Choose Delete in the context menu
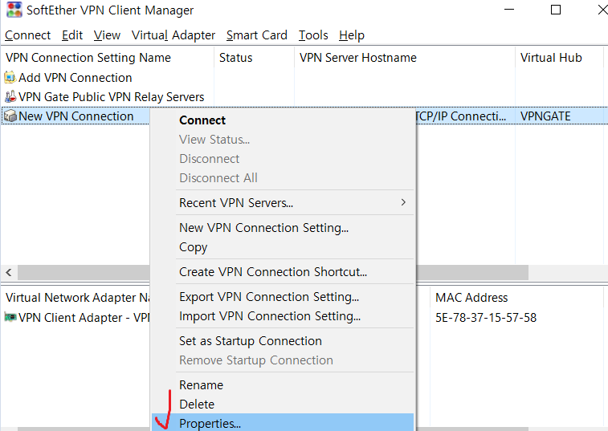The height and width of the screenshot is (431, 608). pyautogui.click(x=282, y=405)
